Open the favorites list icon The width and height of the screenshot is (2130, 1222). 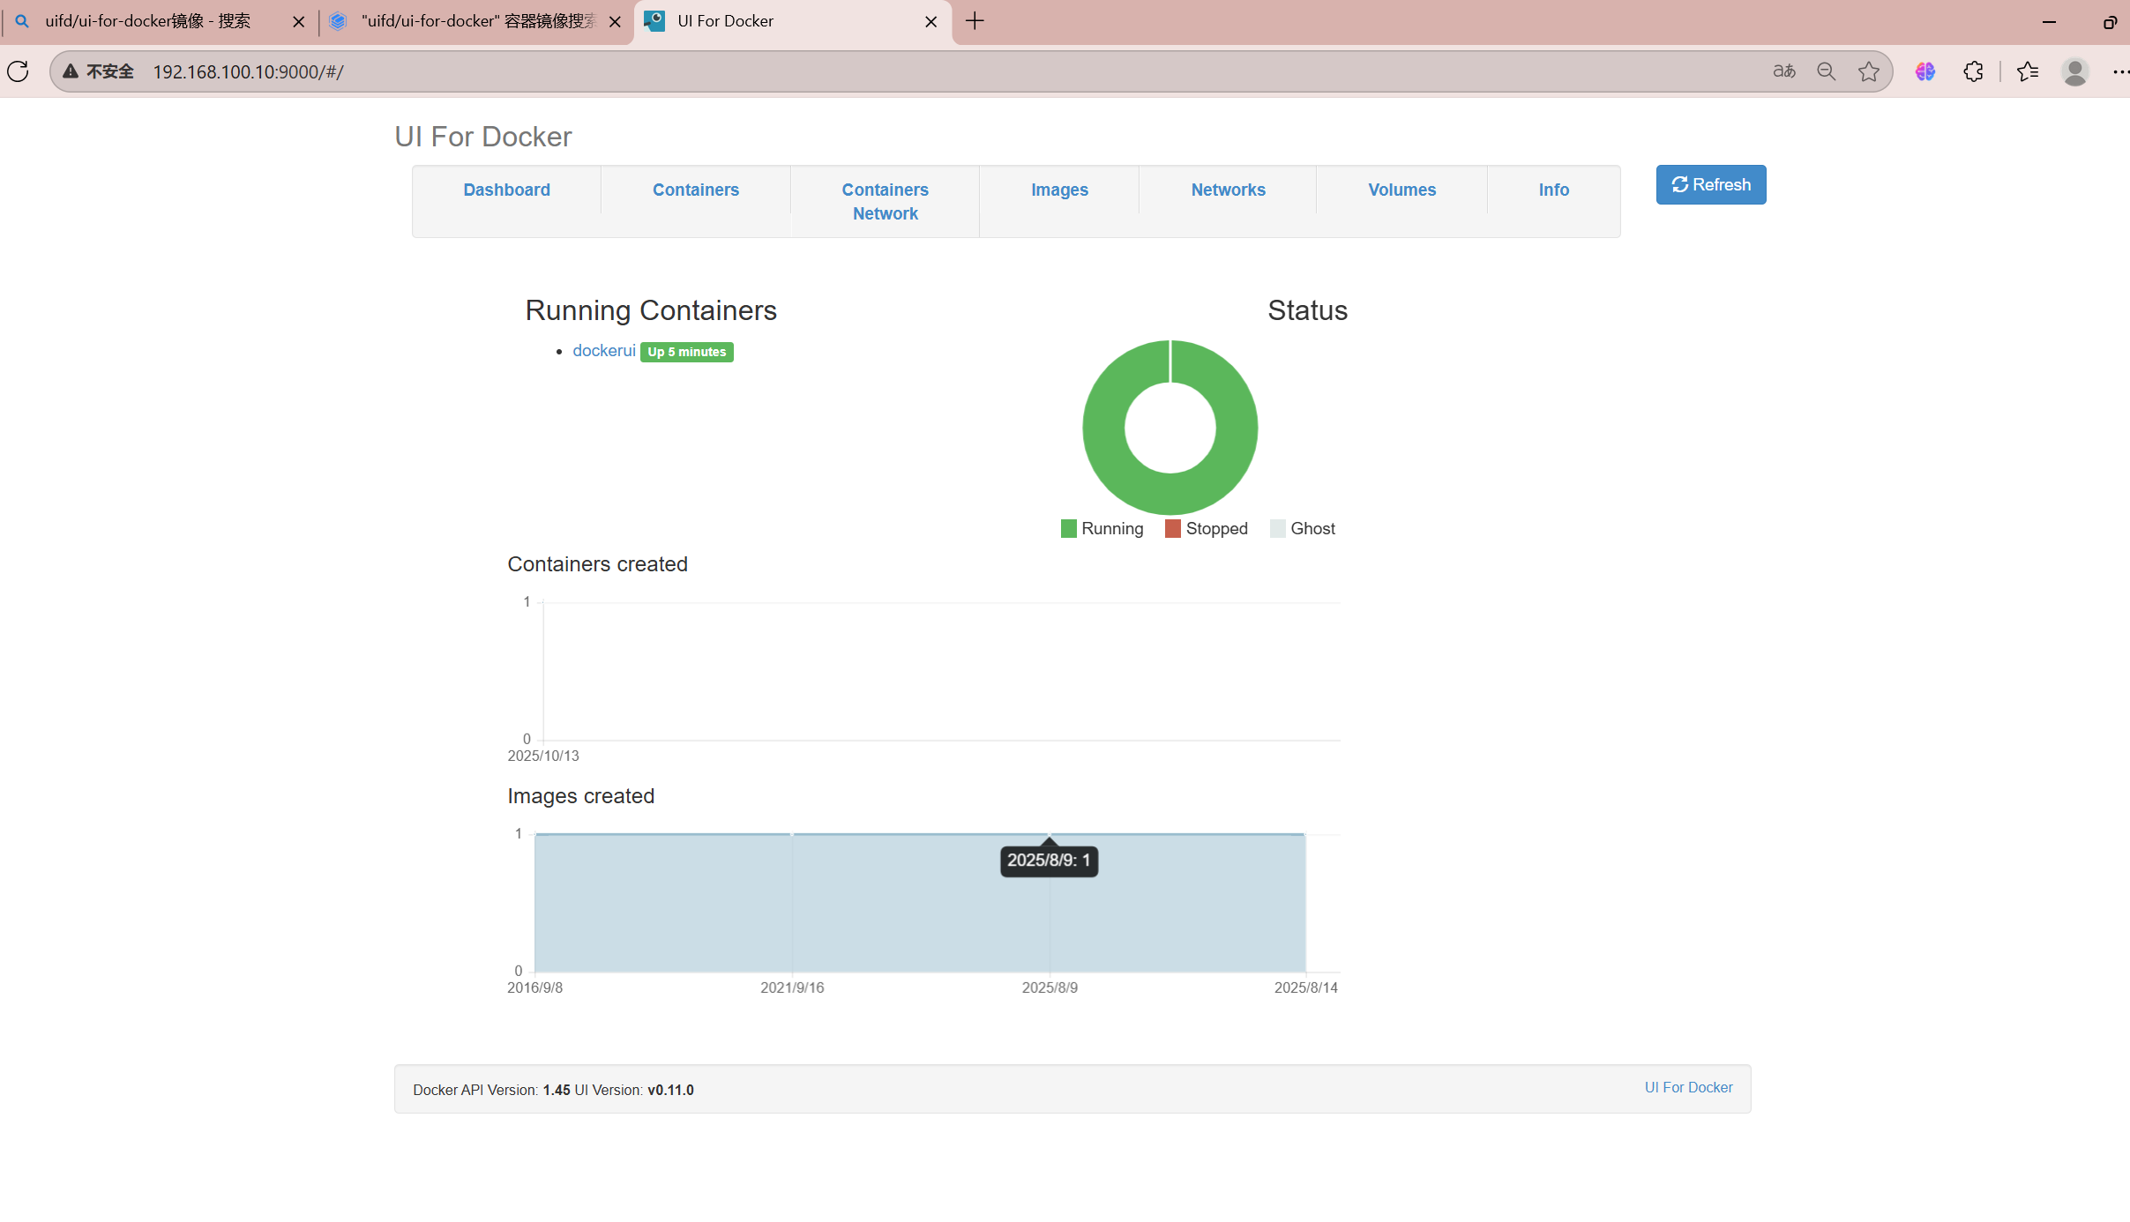click(x=2028, y=71)
